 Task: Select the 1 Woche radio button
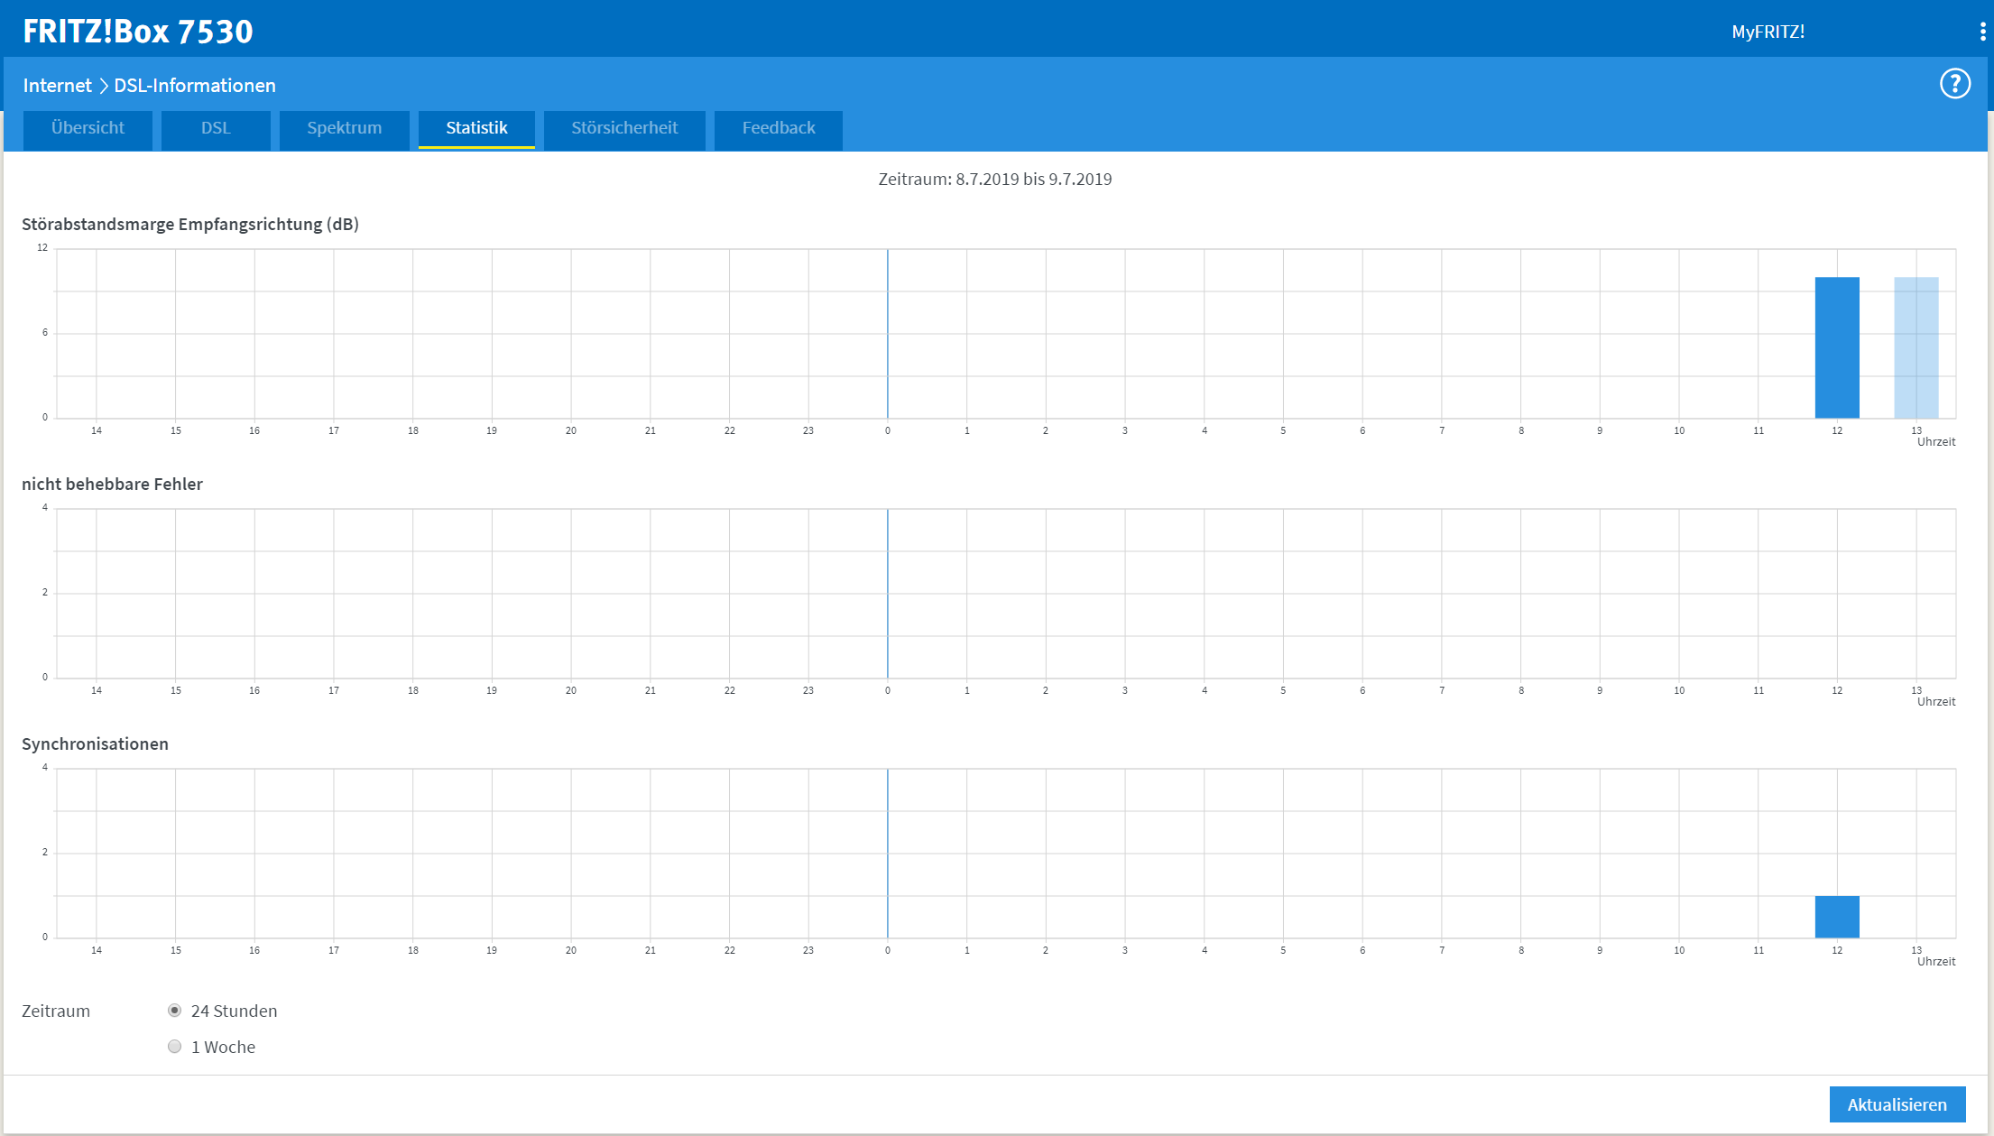175,1047
